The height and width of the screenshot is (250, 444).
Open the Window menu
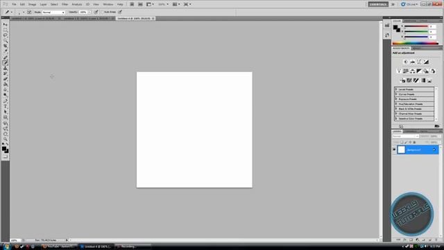tap(108, 4)
